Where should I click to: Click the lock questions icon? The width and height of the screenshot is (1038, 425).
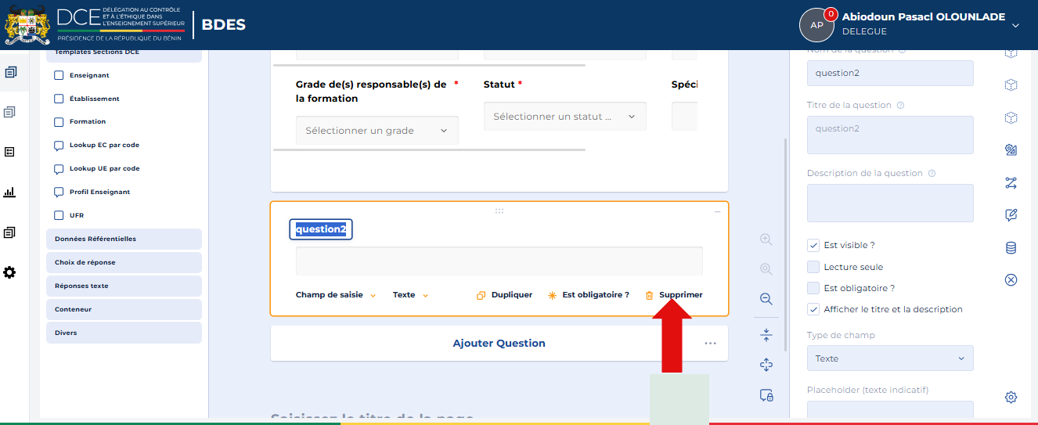(x=766, y=395)
